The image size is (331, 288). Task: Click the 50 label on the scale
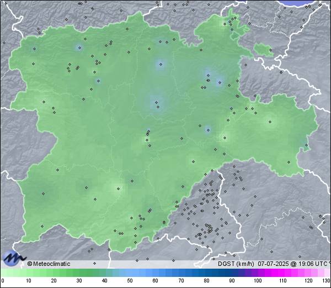[x=130, y=281]
